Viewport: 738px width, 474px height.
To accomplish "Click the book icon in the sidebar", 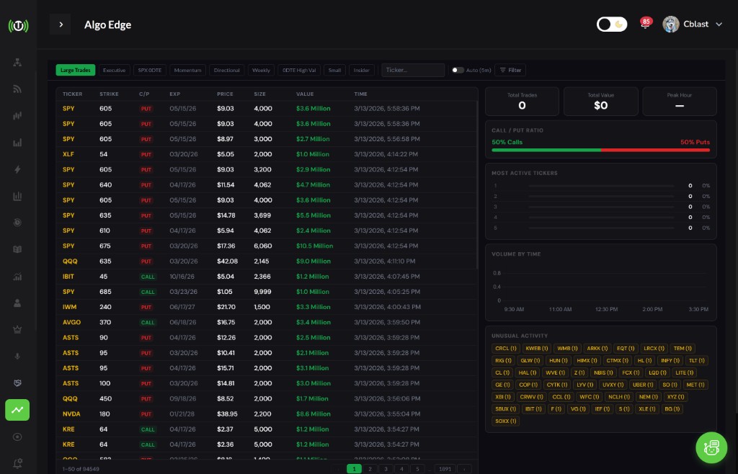I will tap(18, 249).
